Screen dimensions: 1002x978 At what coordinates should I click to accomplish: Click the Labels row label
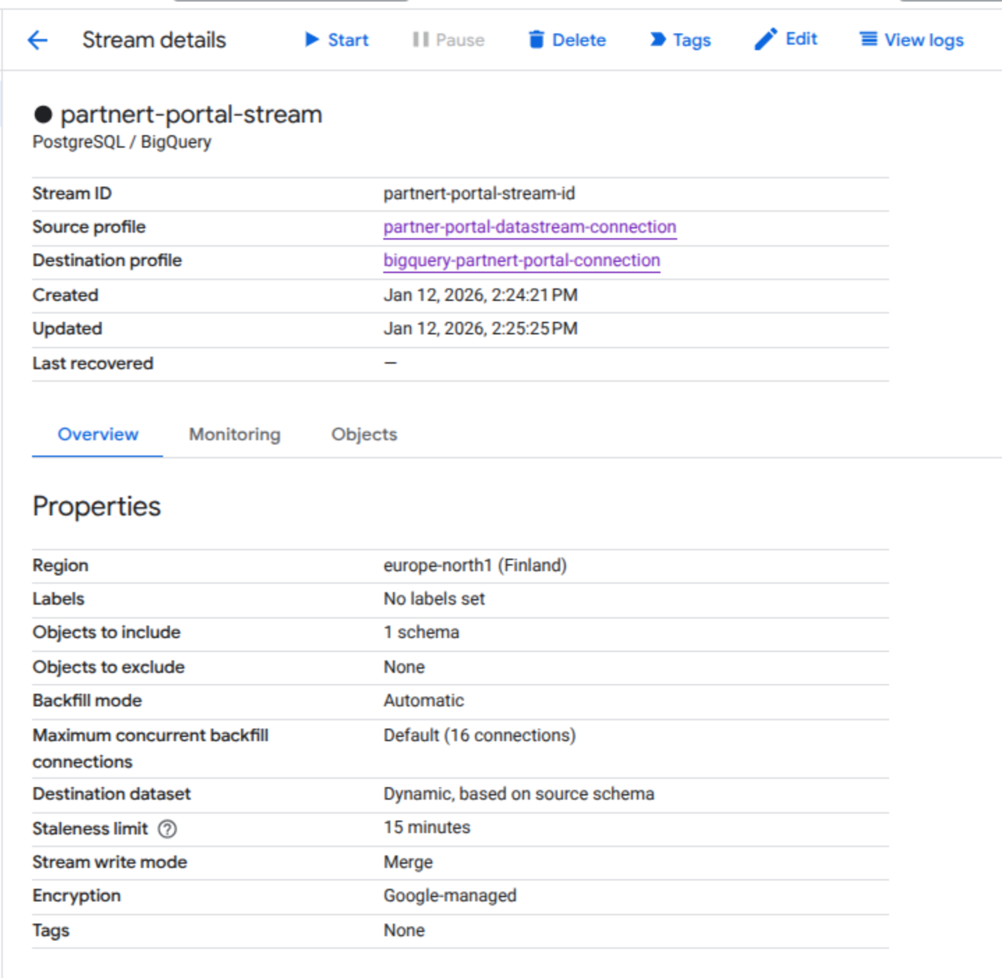tap(59, 599)
